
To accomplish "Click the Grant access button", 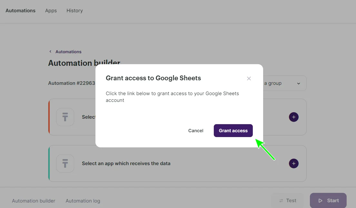I will [233, 131].
